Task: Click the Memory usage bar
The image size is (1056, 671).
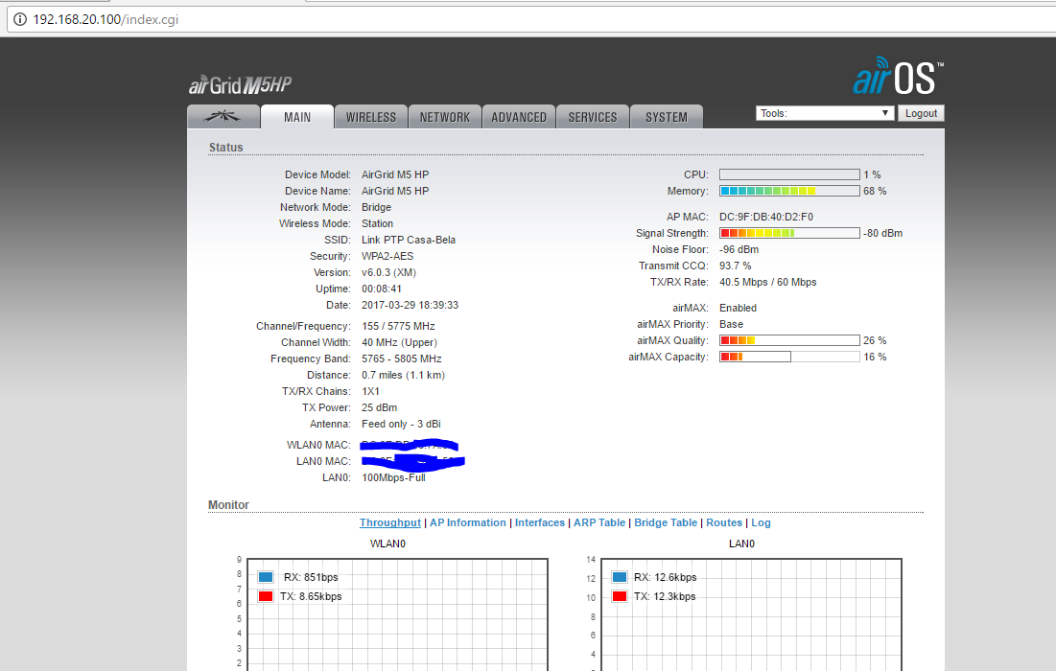Action: click(x=789, y=191)
